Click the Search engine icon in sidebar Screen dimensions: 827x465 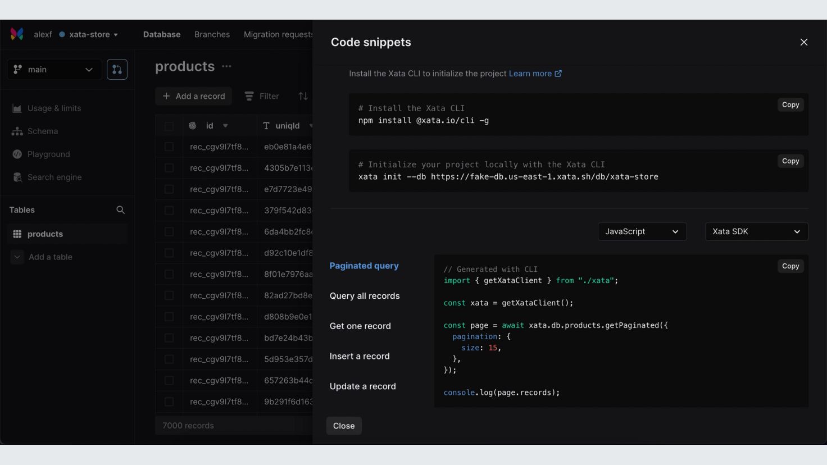17,177
